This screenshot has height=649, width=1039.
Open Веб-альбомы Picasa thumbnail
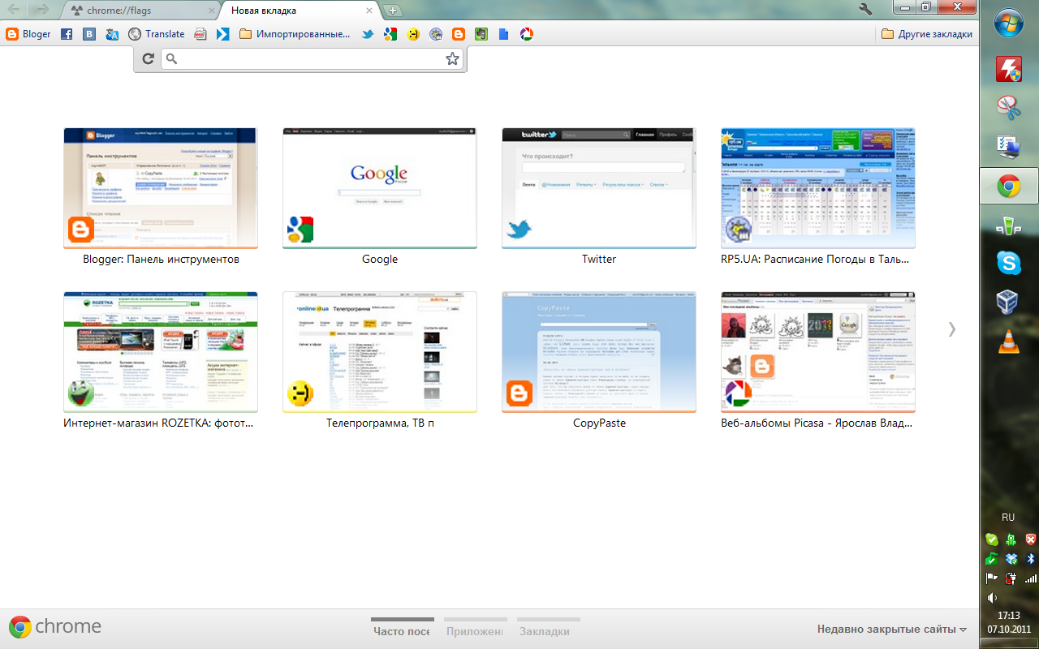coord(818,352)
